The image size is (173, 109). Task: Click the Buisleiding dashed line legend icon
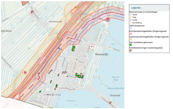[x=131, y=23]
